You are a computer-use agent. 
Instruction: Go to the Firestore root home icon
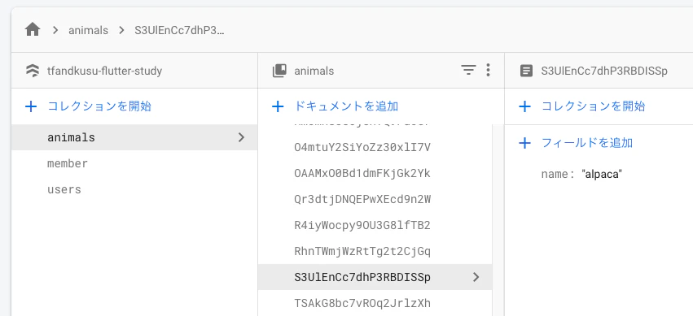click(x=33, y=30)
